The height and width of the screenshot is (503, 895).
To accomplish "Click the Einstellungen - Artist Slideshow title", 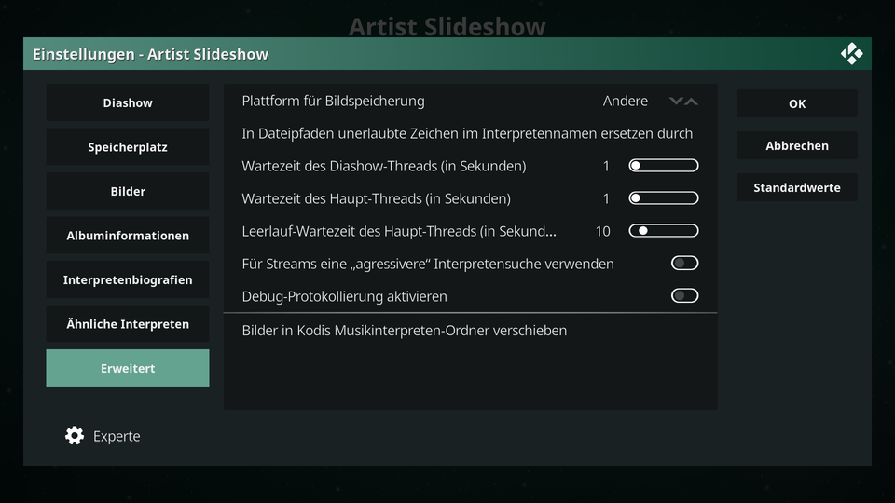I will click(151, 54).
